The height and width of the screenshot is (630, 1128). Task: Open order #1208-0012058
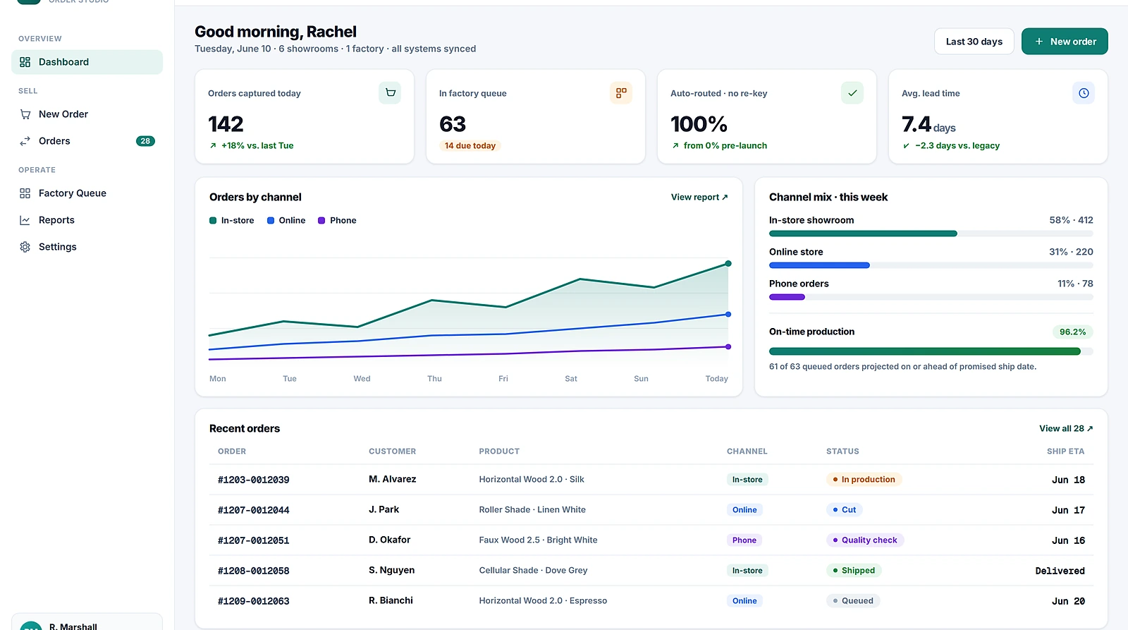click(x=254, y=571)
